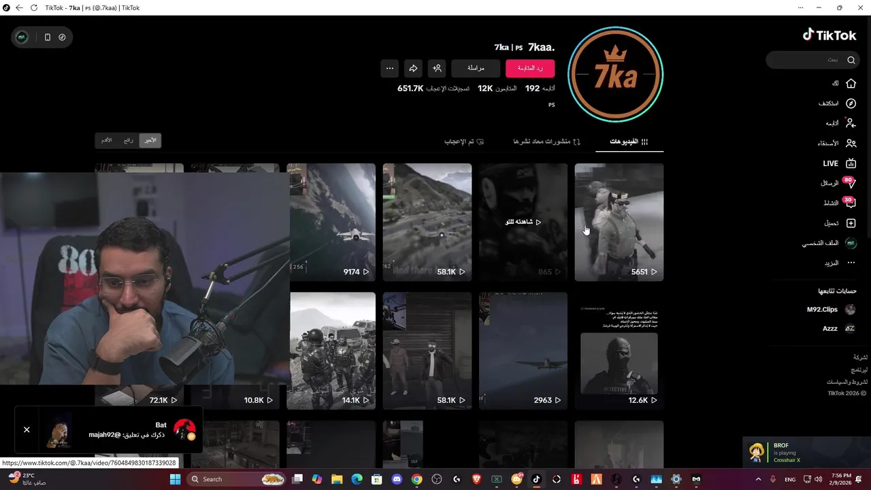Open the Following sidebar icon

pyautogui.click(x=851, y=123)
